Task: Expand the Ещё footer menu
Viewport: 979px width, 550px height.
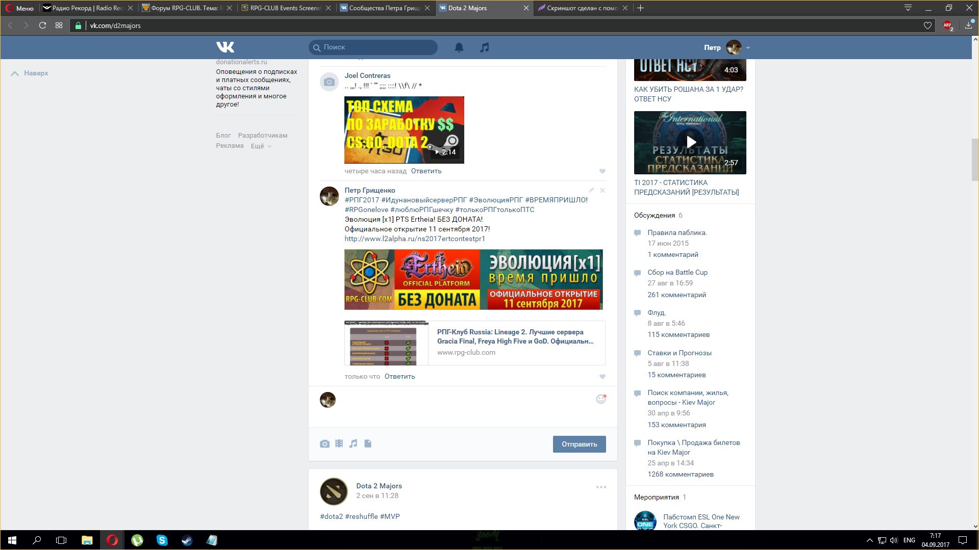Action: tap(261, 146)
